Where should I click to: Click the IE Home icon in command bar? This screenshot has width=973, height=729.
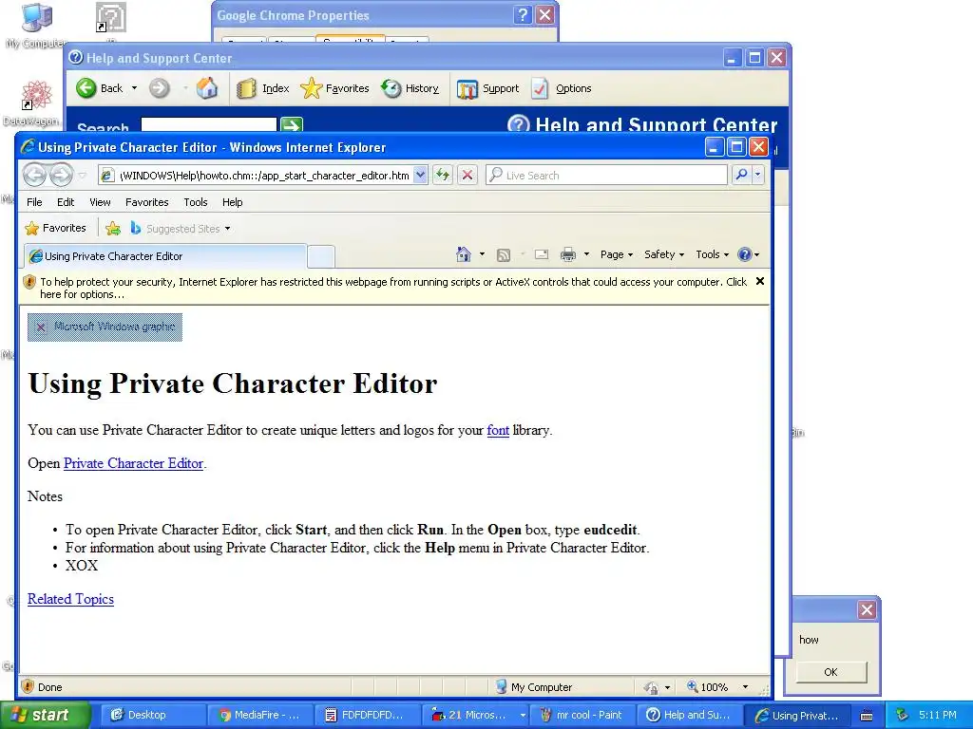(464, 254)
